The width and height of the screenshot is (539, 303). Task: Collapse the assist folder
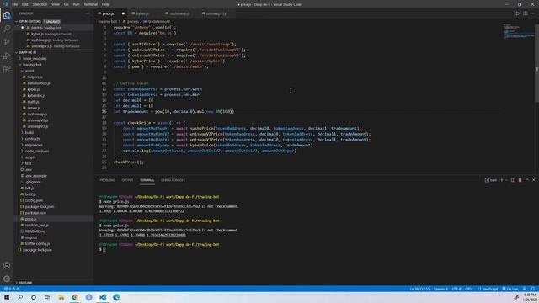[29, 71]
